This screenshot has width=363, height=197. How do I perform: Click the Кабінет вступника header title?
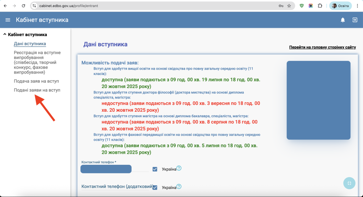[42, 20]
